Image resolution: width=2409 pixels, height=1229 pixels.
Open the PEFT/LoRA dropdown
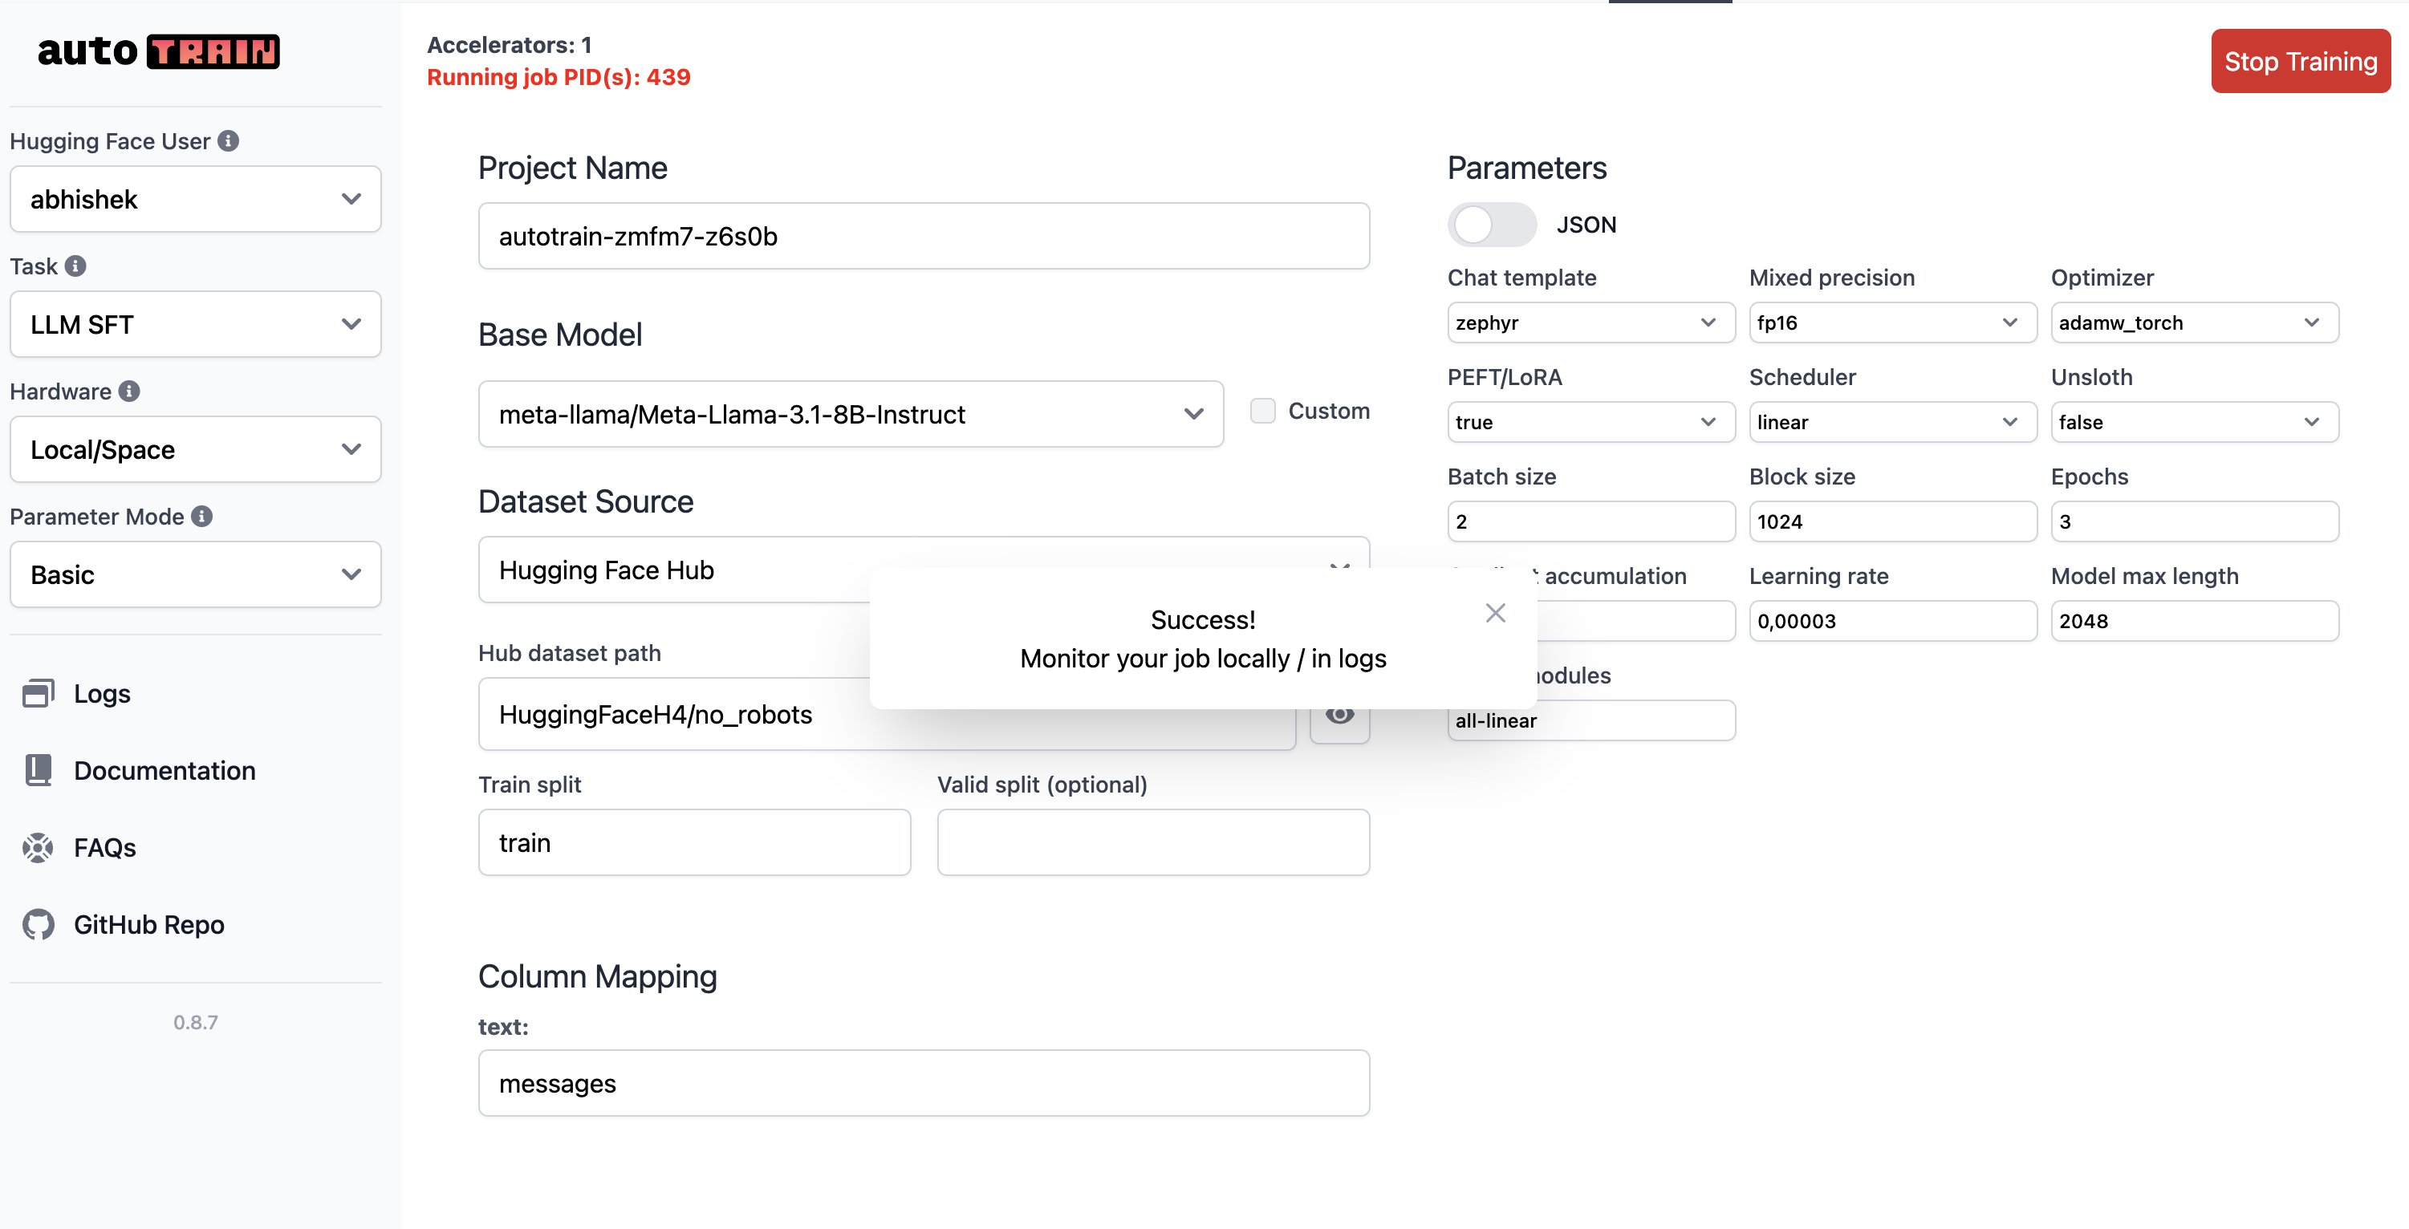point(1590,421)
